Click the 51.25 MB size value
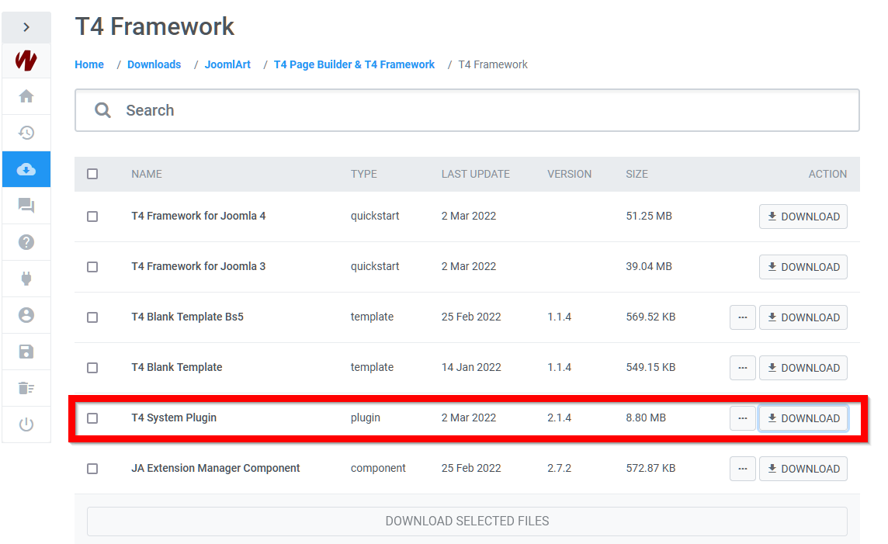Image resolution: width=888 pixels, height=544 pixels. click(649, 216)
